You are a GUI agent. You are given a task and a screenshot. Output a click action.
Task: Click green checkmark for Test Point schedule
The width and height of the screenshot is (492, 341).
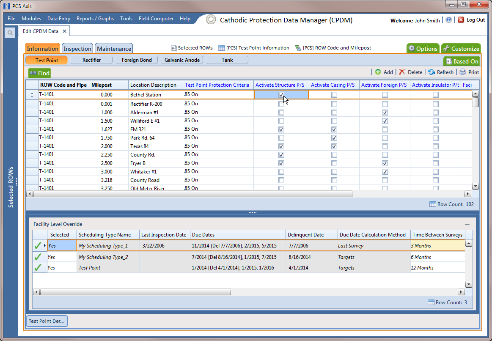click(38, 267)
